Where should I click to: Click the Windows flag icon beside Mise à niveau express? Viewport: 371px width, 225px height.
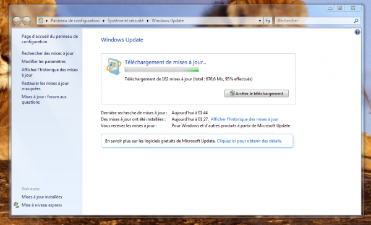(x=16, y=205)
